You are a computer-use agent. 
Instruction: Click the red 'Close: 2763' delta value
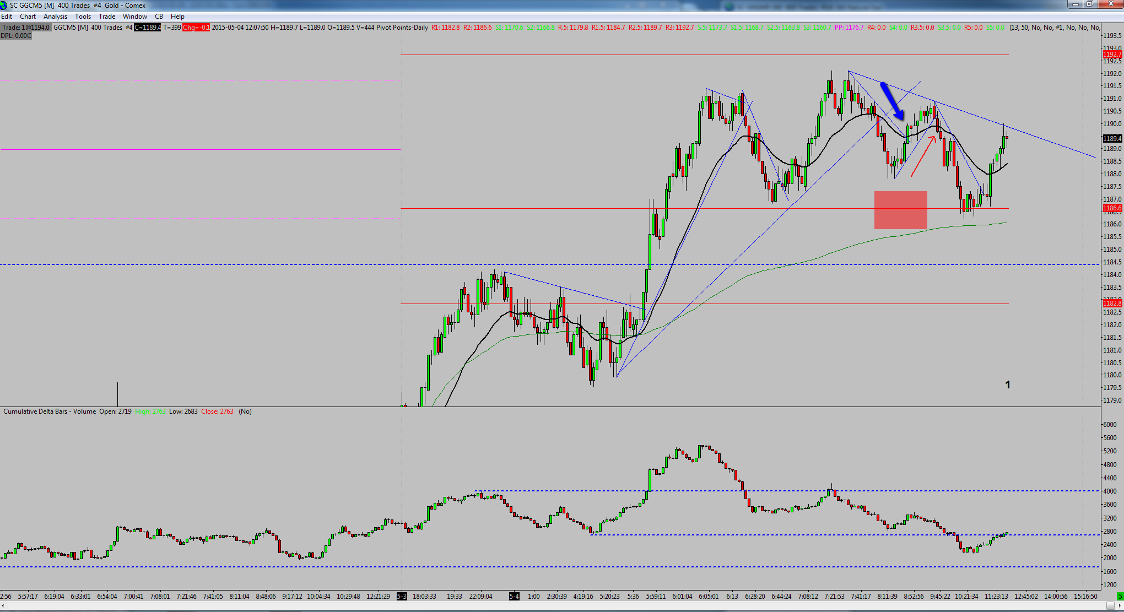pyautogui.click(x=217, y=411)
